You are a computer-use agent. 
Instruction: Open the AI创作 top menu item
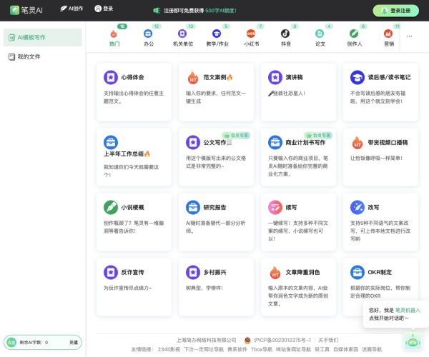(x=71, y=9)
